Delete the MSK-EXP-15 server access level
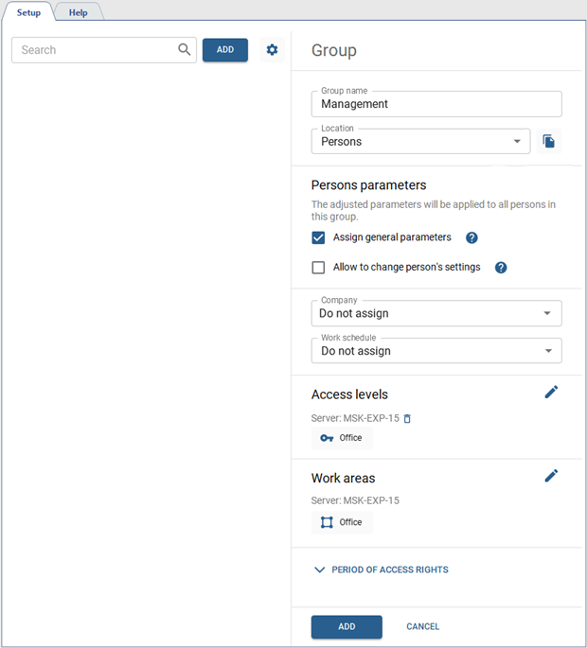 408,418
